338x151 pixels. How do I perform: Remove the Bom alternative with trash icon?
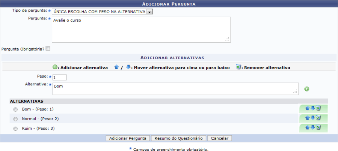point(318,108)
